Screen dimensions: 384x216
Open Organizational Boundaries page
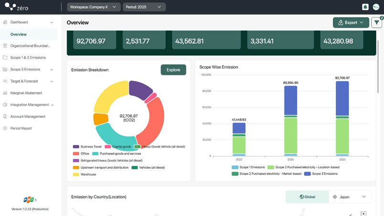click(30, 46)
